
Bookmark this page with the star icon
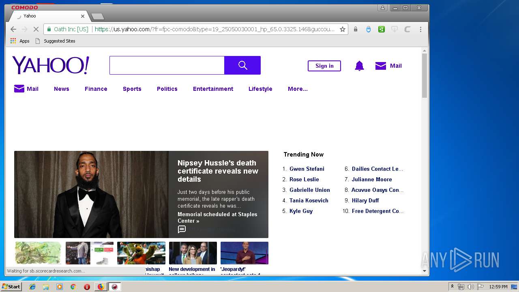343,29
